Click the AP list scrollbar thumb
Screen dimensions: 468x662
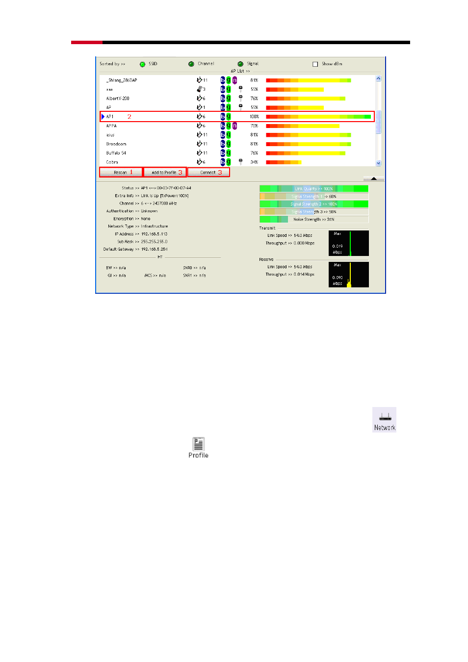point(378,122)
